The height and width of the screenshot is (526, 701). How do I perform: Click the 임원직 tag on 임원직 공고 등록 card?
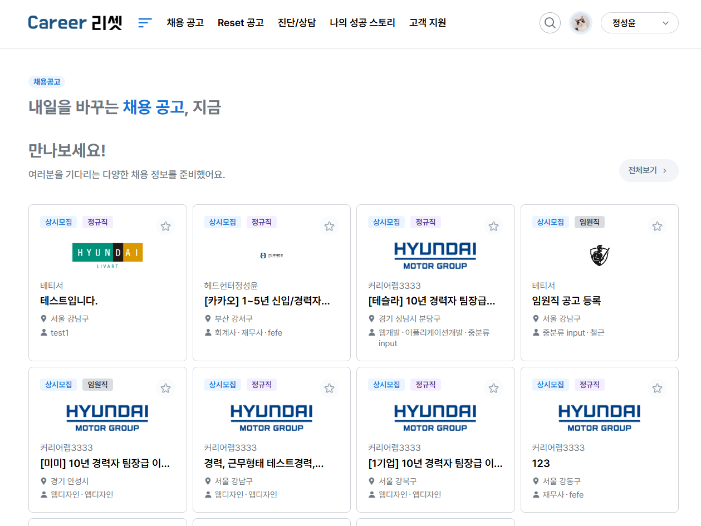pos(590,222)
